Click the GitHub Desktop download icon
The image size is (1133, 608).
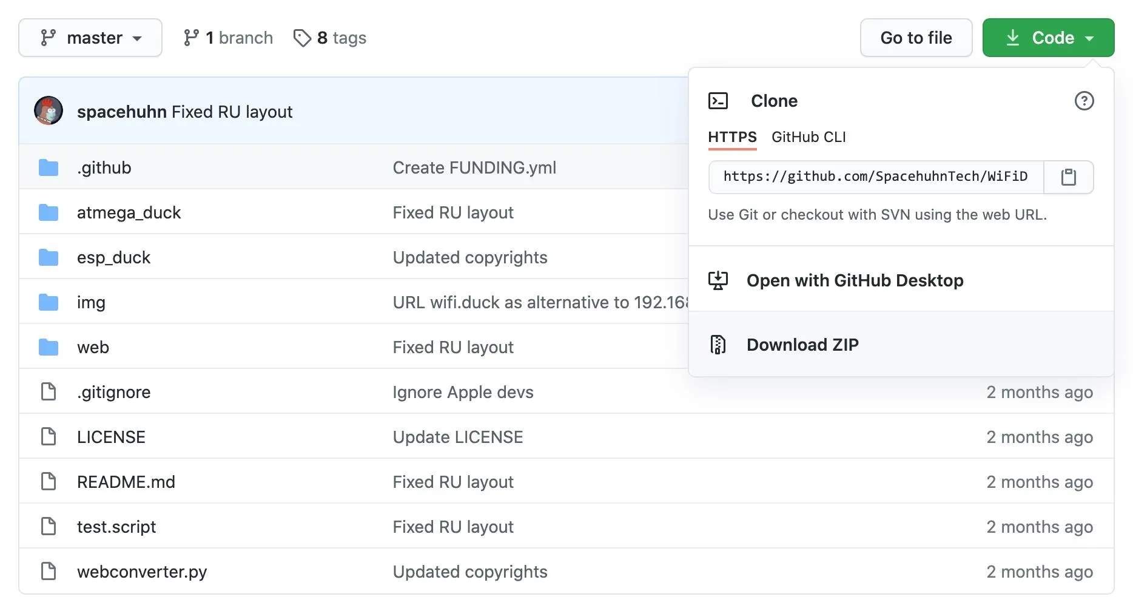[718, 280]
